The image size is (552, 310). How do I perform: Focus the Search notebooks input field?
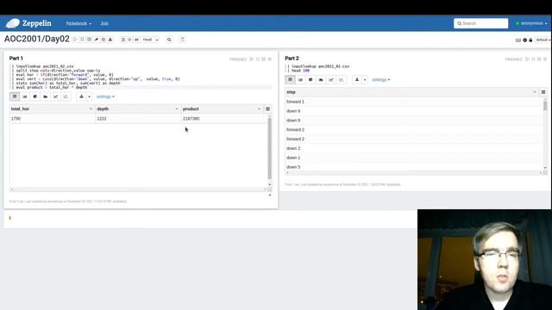pos(480,23)
